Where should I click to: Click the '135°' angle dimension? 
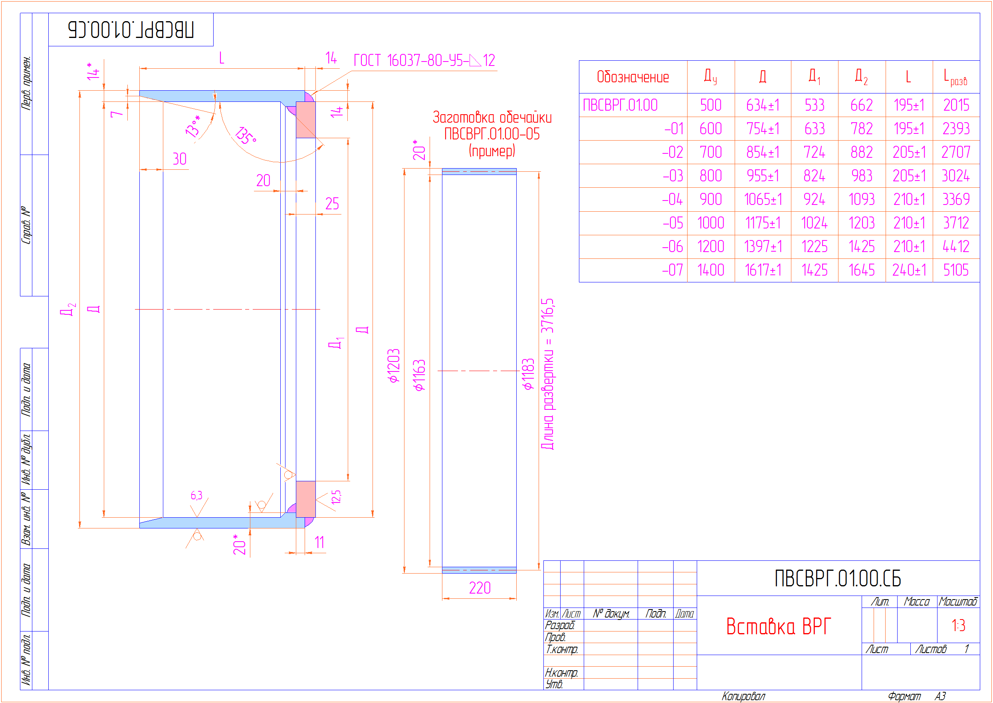pyautogui.click(x=246, y=136)
